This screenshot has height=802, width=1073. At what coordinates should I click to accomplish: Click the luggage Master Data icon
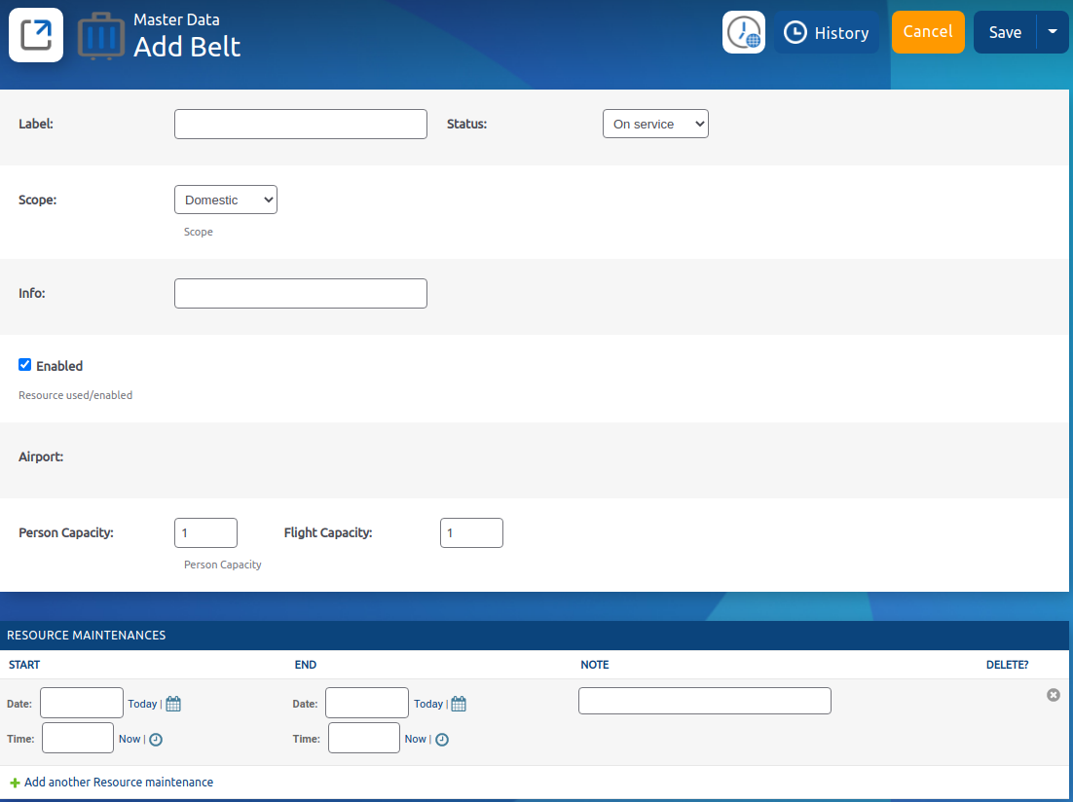(x=101, y=36)
